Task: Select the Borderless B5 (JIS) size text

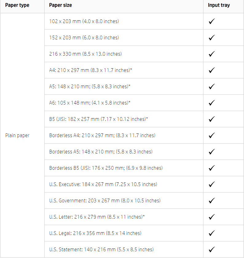Action: 106,168
